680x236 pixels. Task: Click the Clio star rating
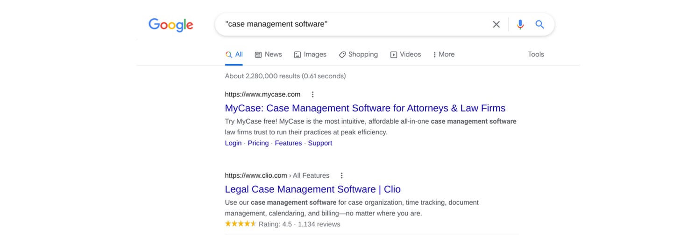pyautogui.click(x=241, y=224)
